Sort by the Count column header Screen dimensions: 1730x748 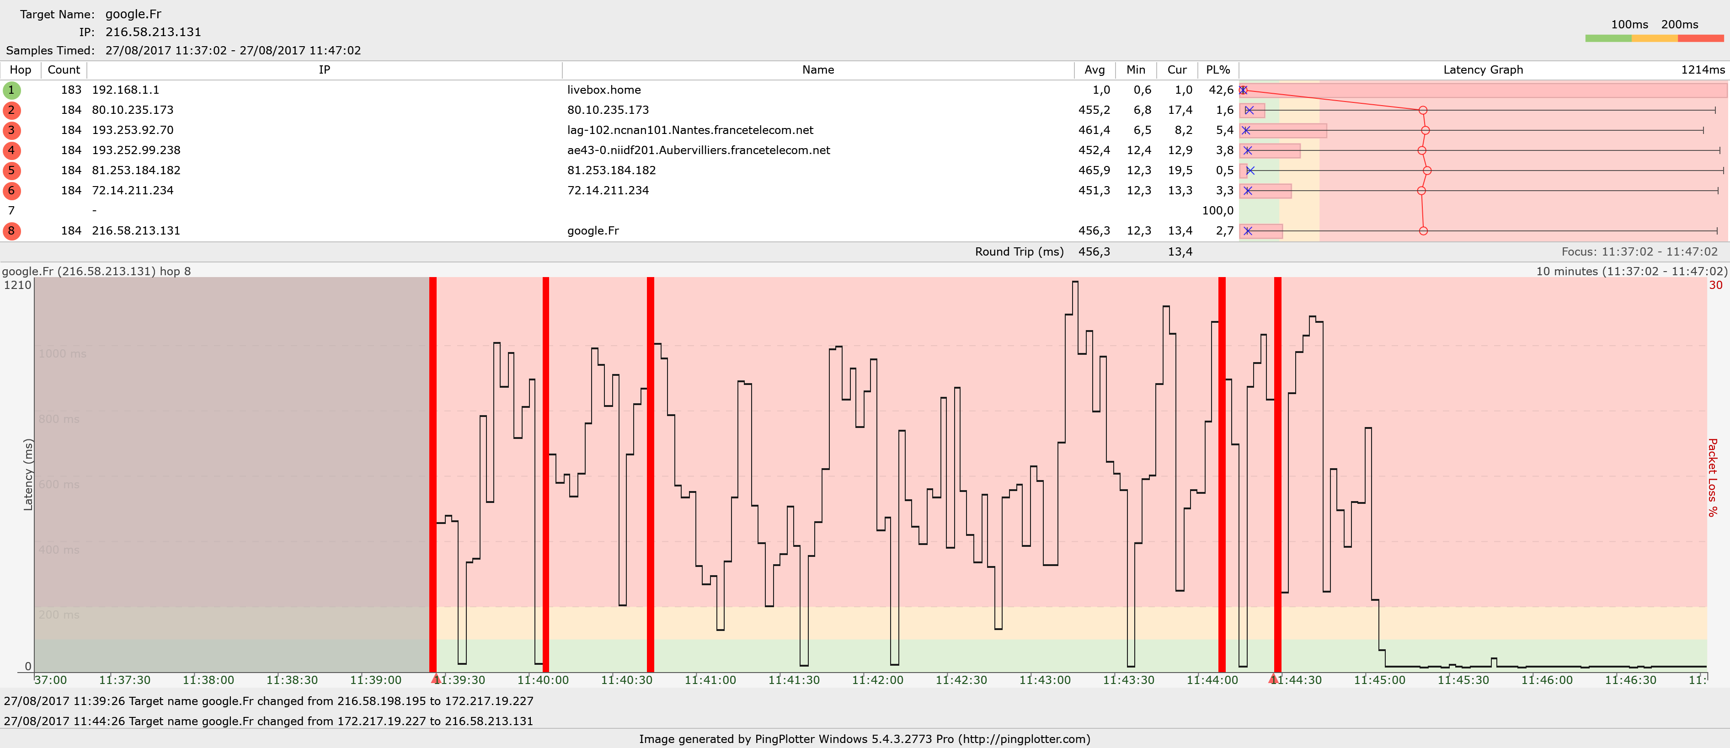click(x=64, y=70)
